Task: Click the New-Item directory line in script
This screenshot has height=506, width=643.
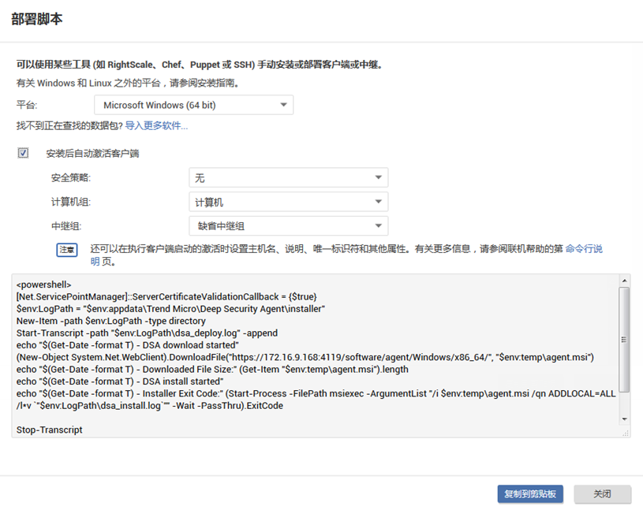Action: [x=110, y=321]
